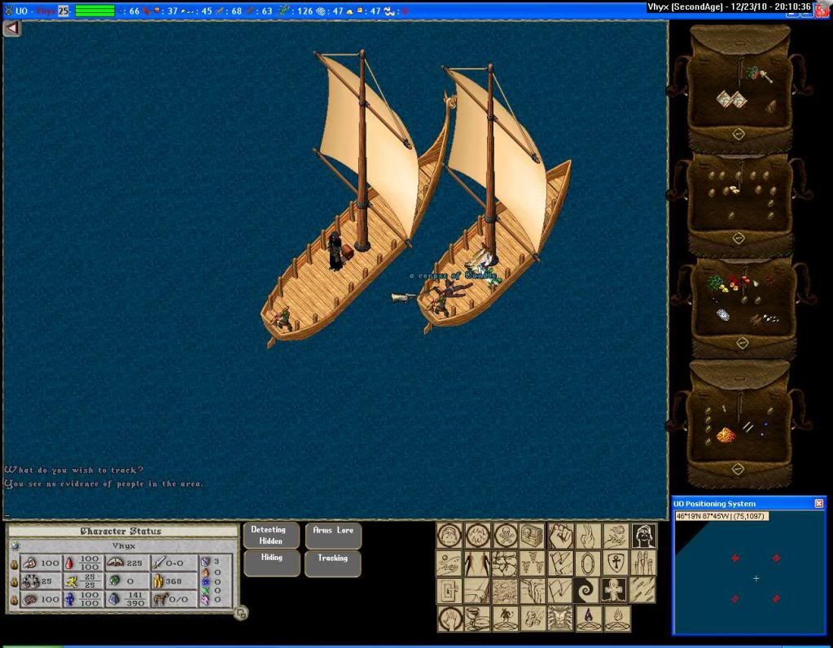This screenshot has height=648, width=833.
Task: Pick the orange glowing pile in bottom backpack
Action: coord(726,435)
